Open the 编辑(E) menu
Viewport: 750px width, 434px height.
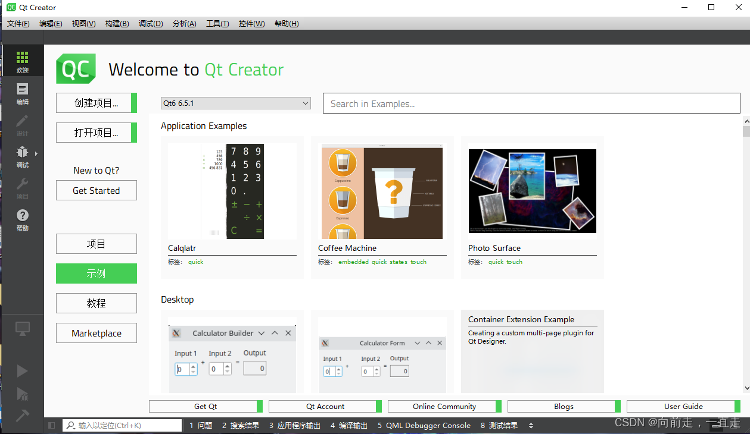click(51, 23)
